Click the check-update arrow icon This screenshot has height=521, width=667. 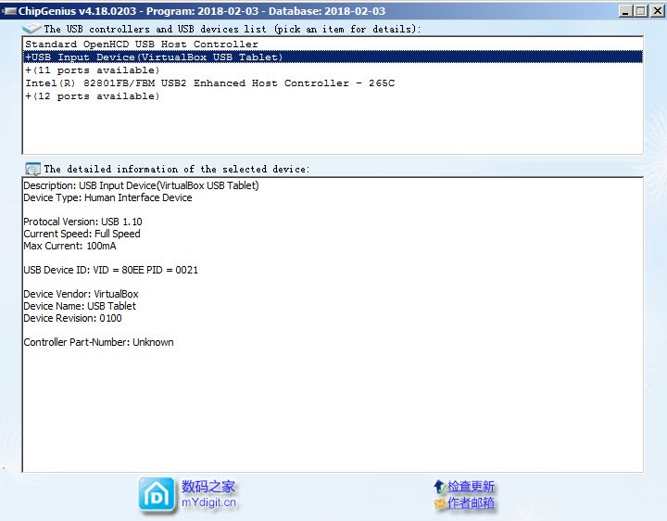point(440,486)
